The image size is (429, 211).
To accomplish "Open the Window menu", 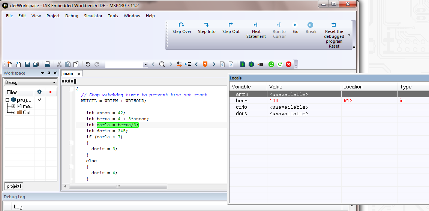I will (x=132, y=16).
